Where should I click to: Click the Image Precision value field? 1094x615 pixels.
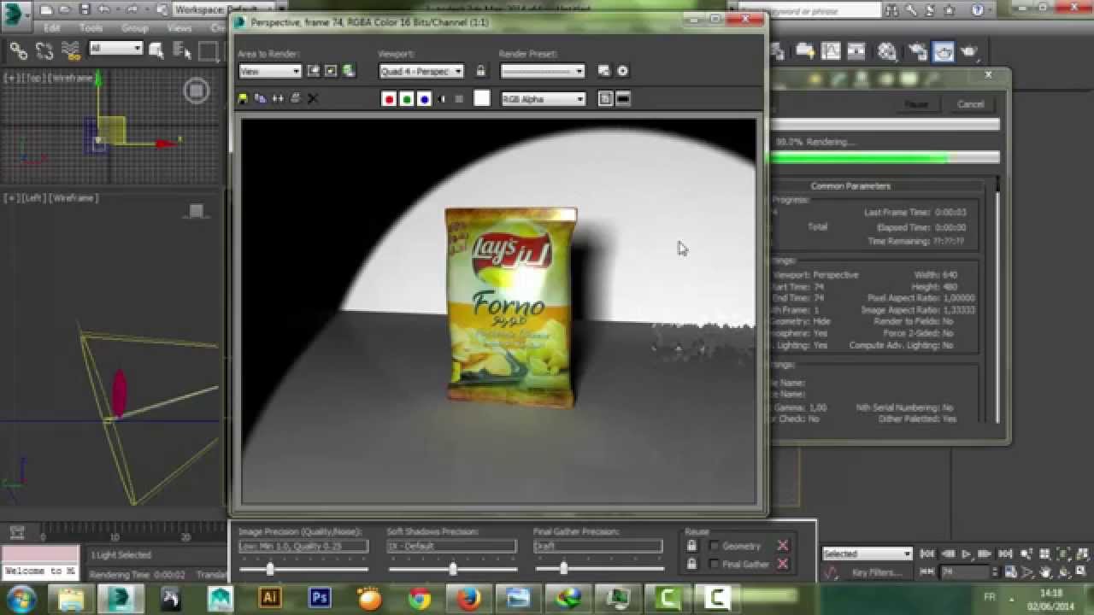tap(303, 546)
